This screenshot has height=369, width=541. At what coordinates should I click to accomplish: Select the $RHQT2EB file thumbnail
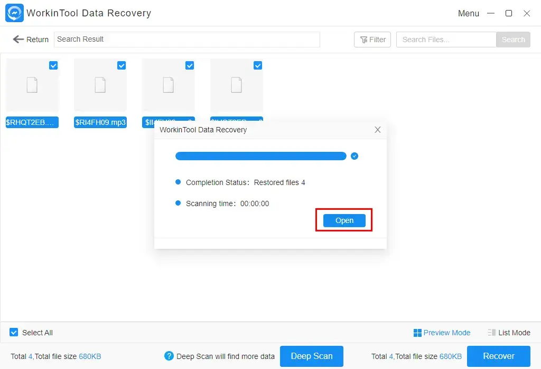pyautogui.click(x=32, y=85)
